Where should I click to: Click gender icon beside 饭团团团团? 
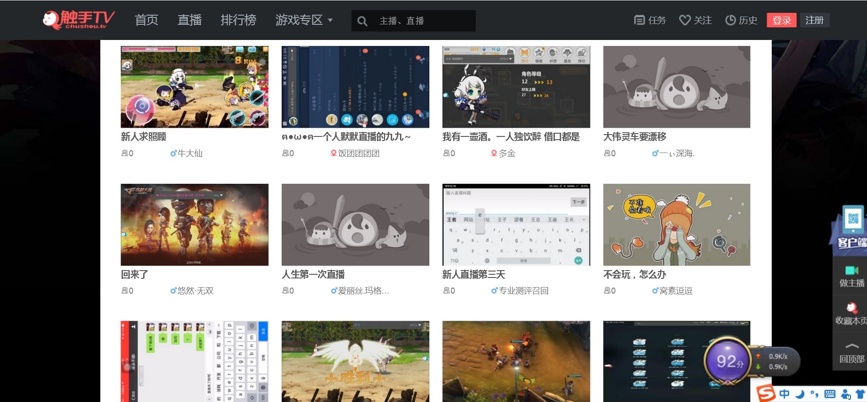pyautogui.click(x=334, y=153)
